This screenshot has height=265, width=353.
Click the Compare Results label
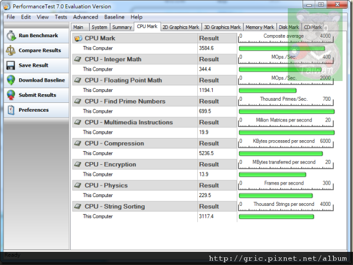[x=40, y=50]
